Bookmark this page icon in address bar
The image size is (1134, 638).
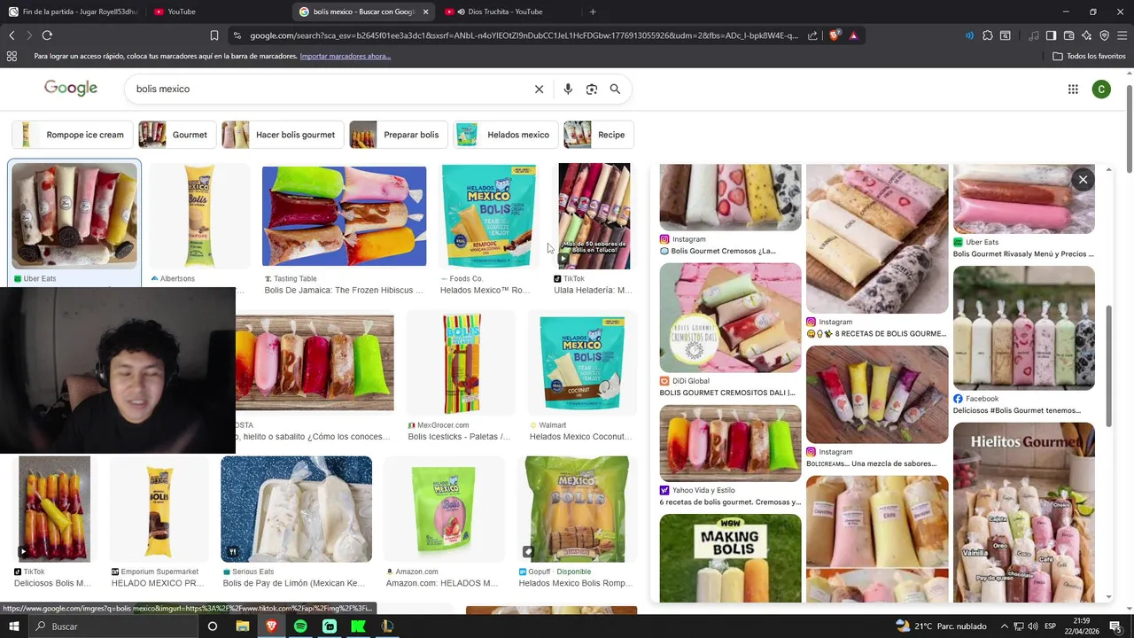coord(214,35)
